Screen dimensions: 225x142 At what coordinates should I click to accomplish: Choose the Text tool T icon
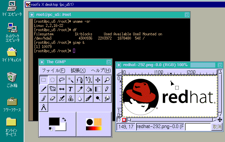70,89
